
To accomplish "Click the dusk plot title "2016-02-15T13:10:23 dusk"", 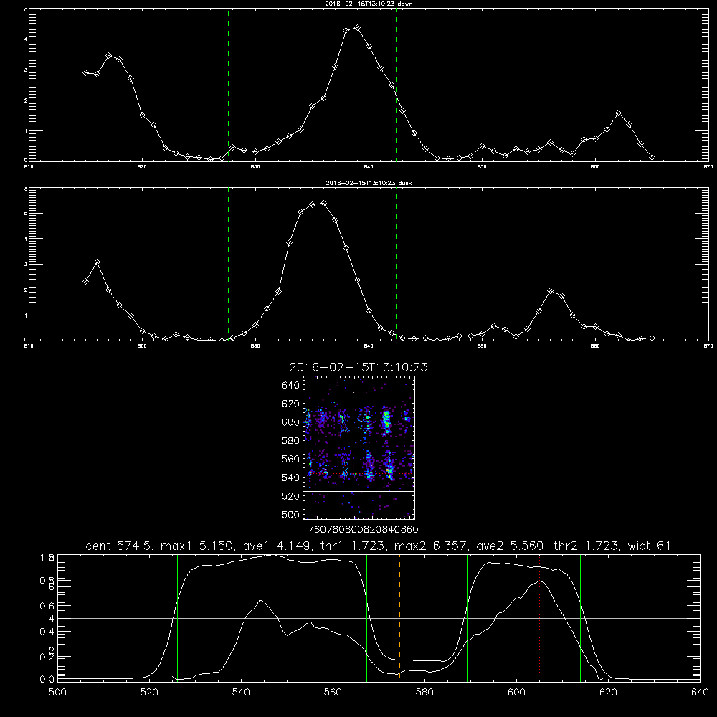I will coord(369,183).
